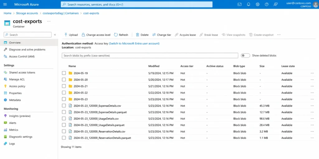Check the 2024-05-20 row checkbox
Screen dimensions: 319x159
(x=64, y=79)
